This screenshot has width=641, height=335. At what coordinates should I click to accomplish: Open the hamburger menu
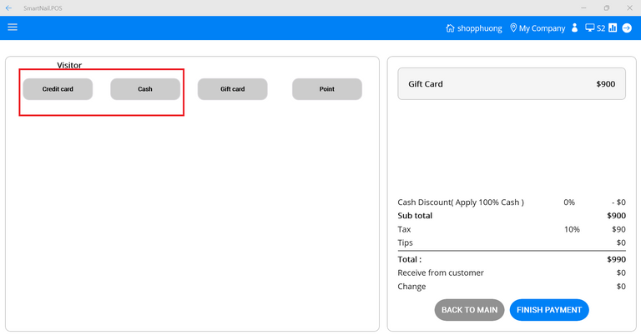pos(13,27)
